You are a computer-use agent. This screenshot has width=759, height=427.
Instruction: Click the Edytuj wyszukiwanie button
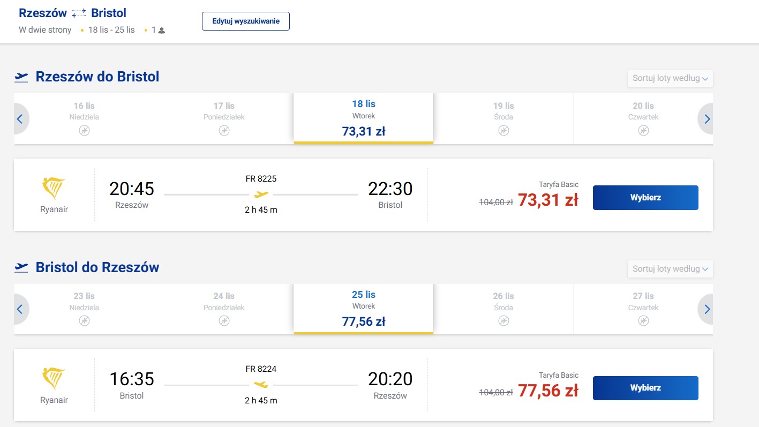click(246, 21)
